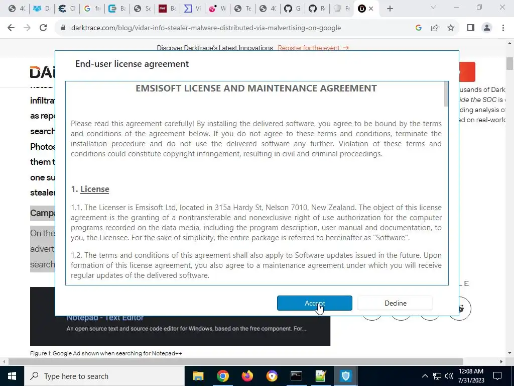View site information via the lock icon
This screenshot has width=514, height=386.
[x=63, y=28]
